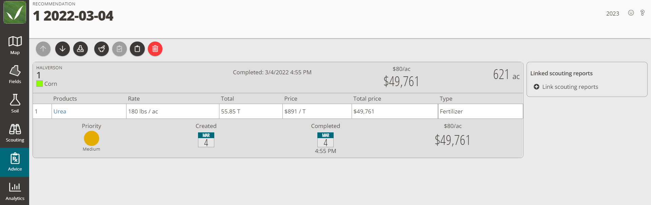The width and height of the screenshot is (651, 205).
Task: Open Analytics from the sidebar
Action: point(15,191)
